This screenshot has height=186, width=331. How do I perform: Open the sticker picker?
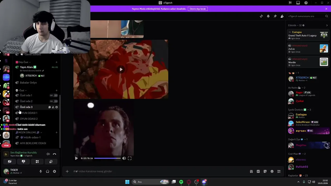(265, 171)
